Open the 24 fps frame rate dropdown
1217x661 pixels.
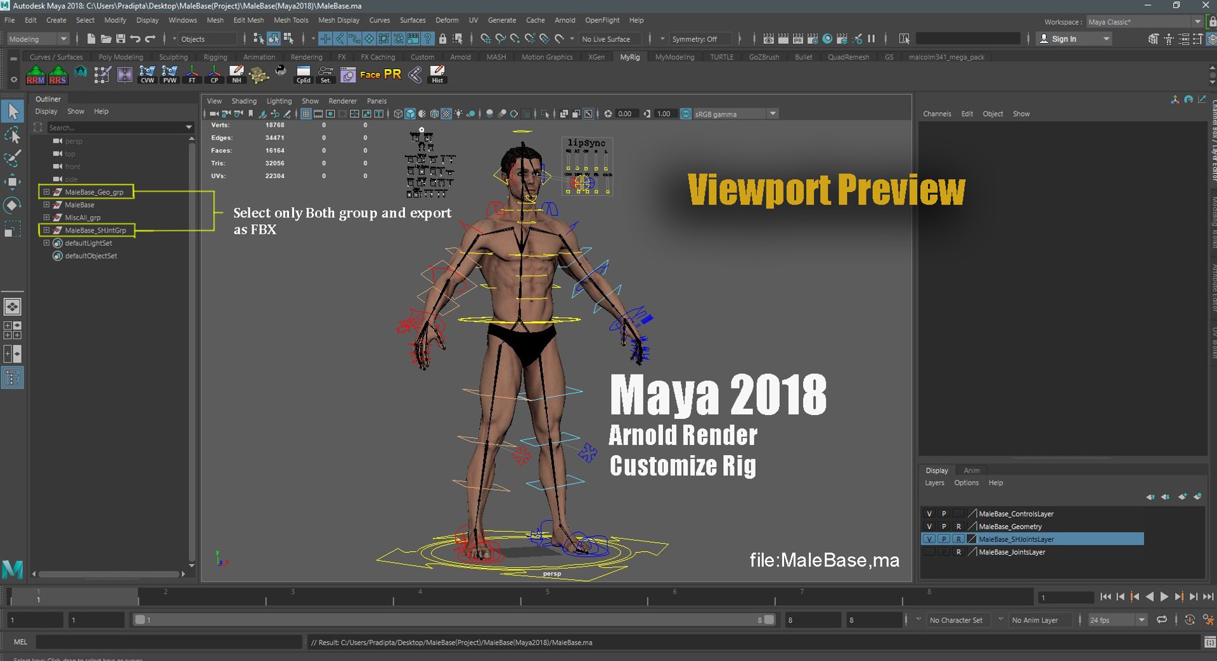point(1117,620)
